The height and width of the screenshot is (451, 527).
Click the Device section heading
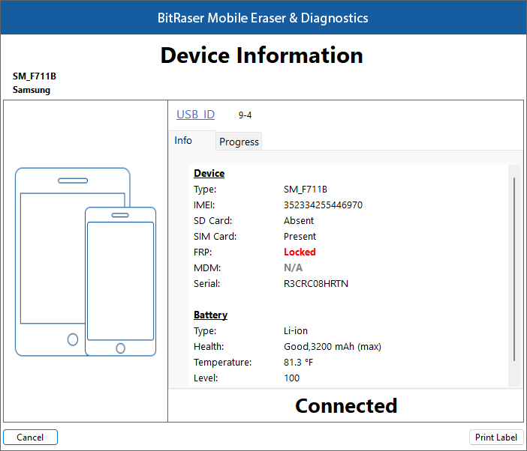pyautogui.click(x=209, y=173)
